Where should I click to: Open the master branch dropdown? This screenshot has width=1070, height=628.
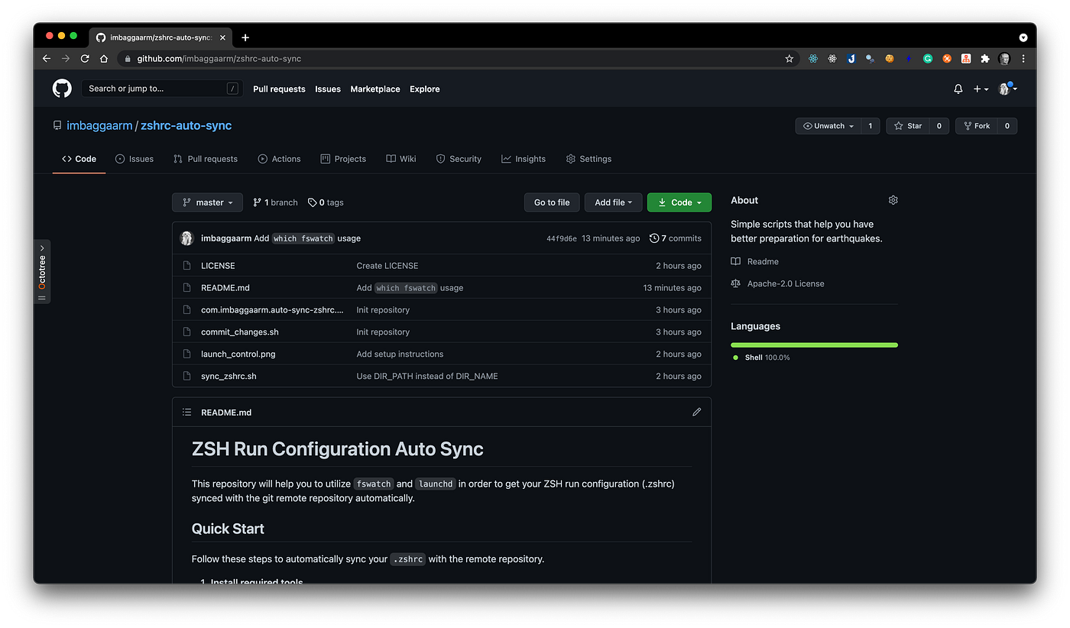click(x=207, y=202)
